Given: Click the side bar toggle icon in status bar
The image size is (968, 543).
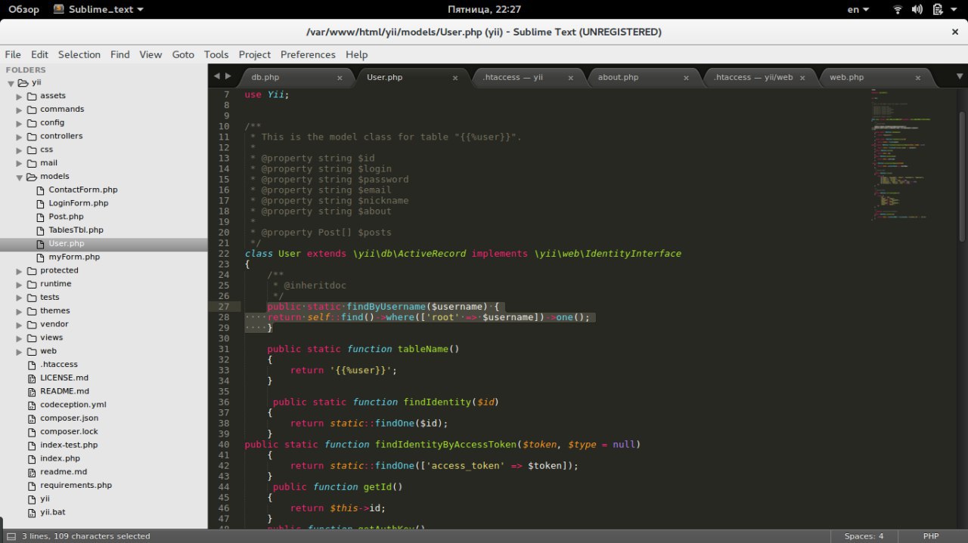Looking at the screenshot, I should 11,536.
